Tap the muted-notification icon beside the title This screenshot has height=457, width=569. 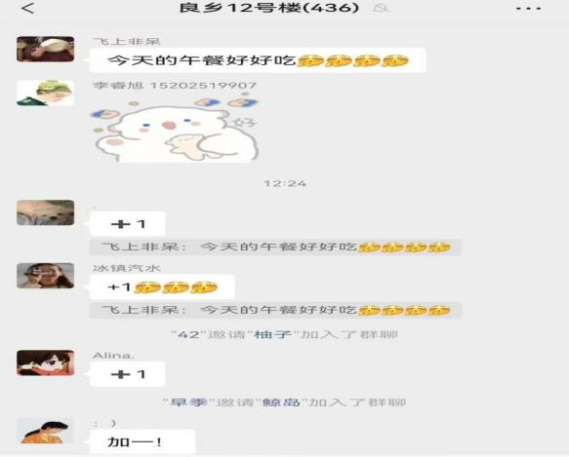[x=381, y=8]
